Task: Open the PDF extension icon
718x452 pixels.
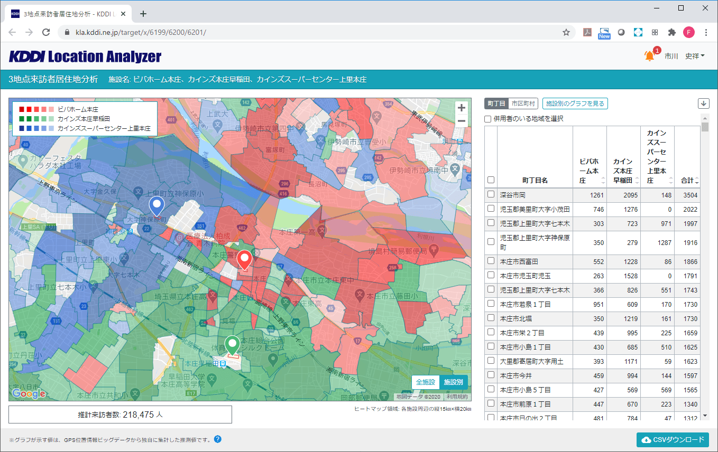Action: [587, 32]
